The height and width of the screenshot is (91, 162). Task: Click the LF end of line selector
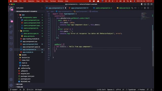[x=123, y=89]
